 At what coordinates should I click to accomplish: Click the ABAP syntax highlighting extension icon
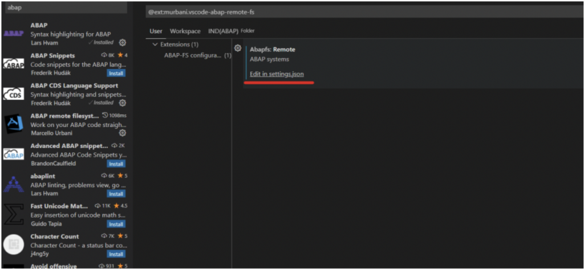(x=14, y=34)
